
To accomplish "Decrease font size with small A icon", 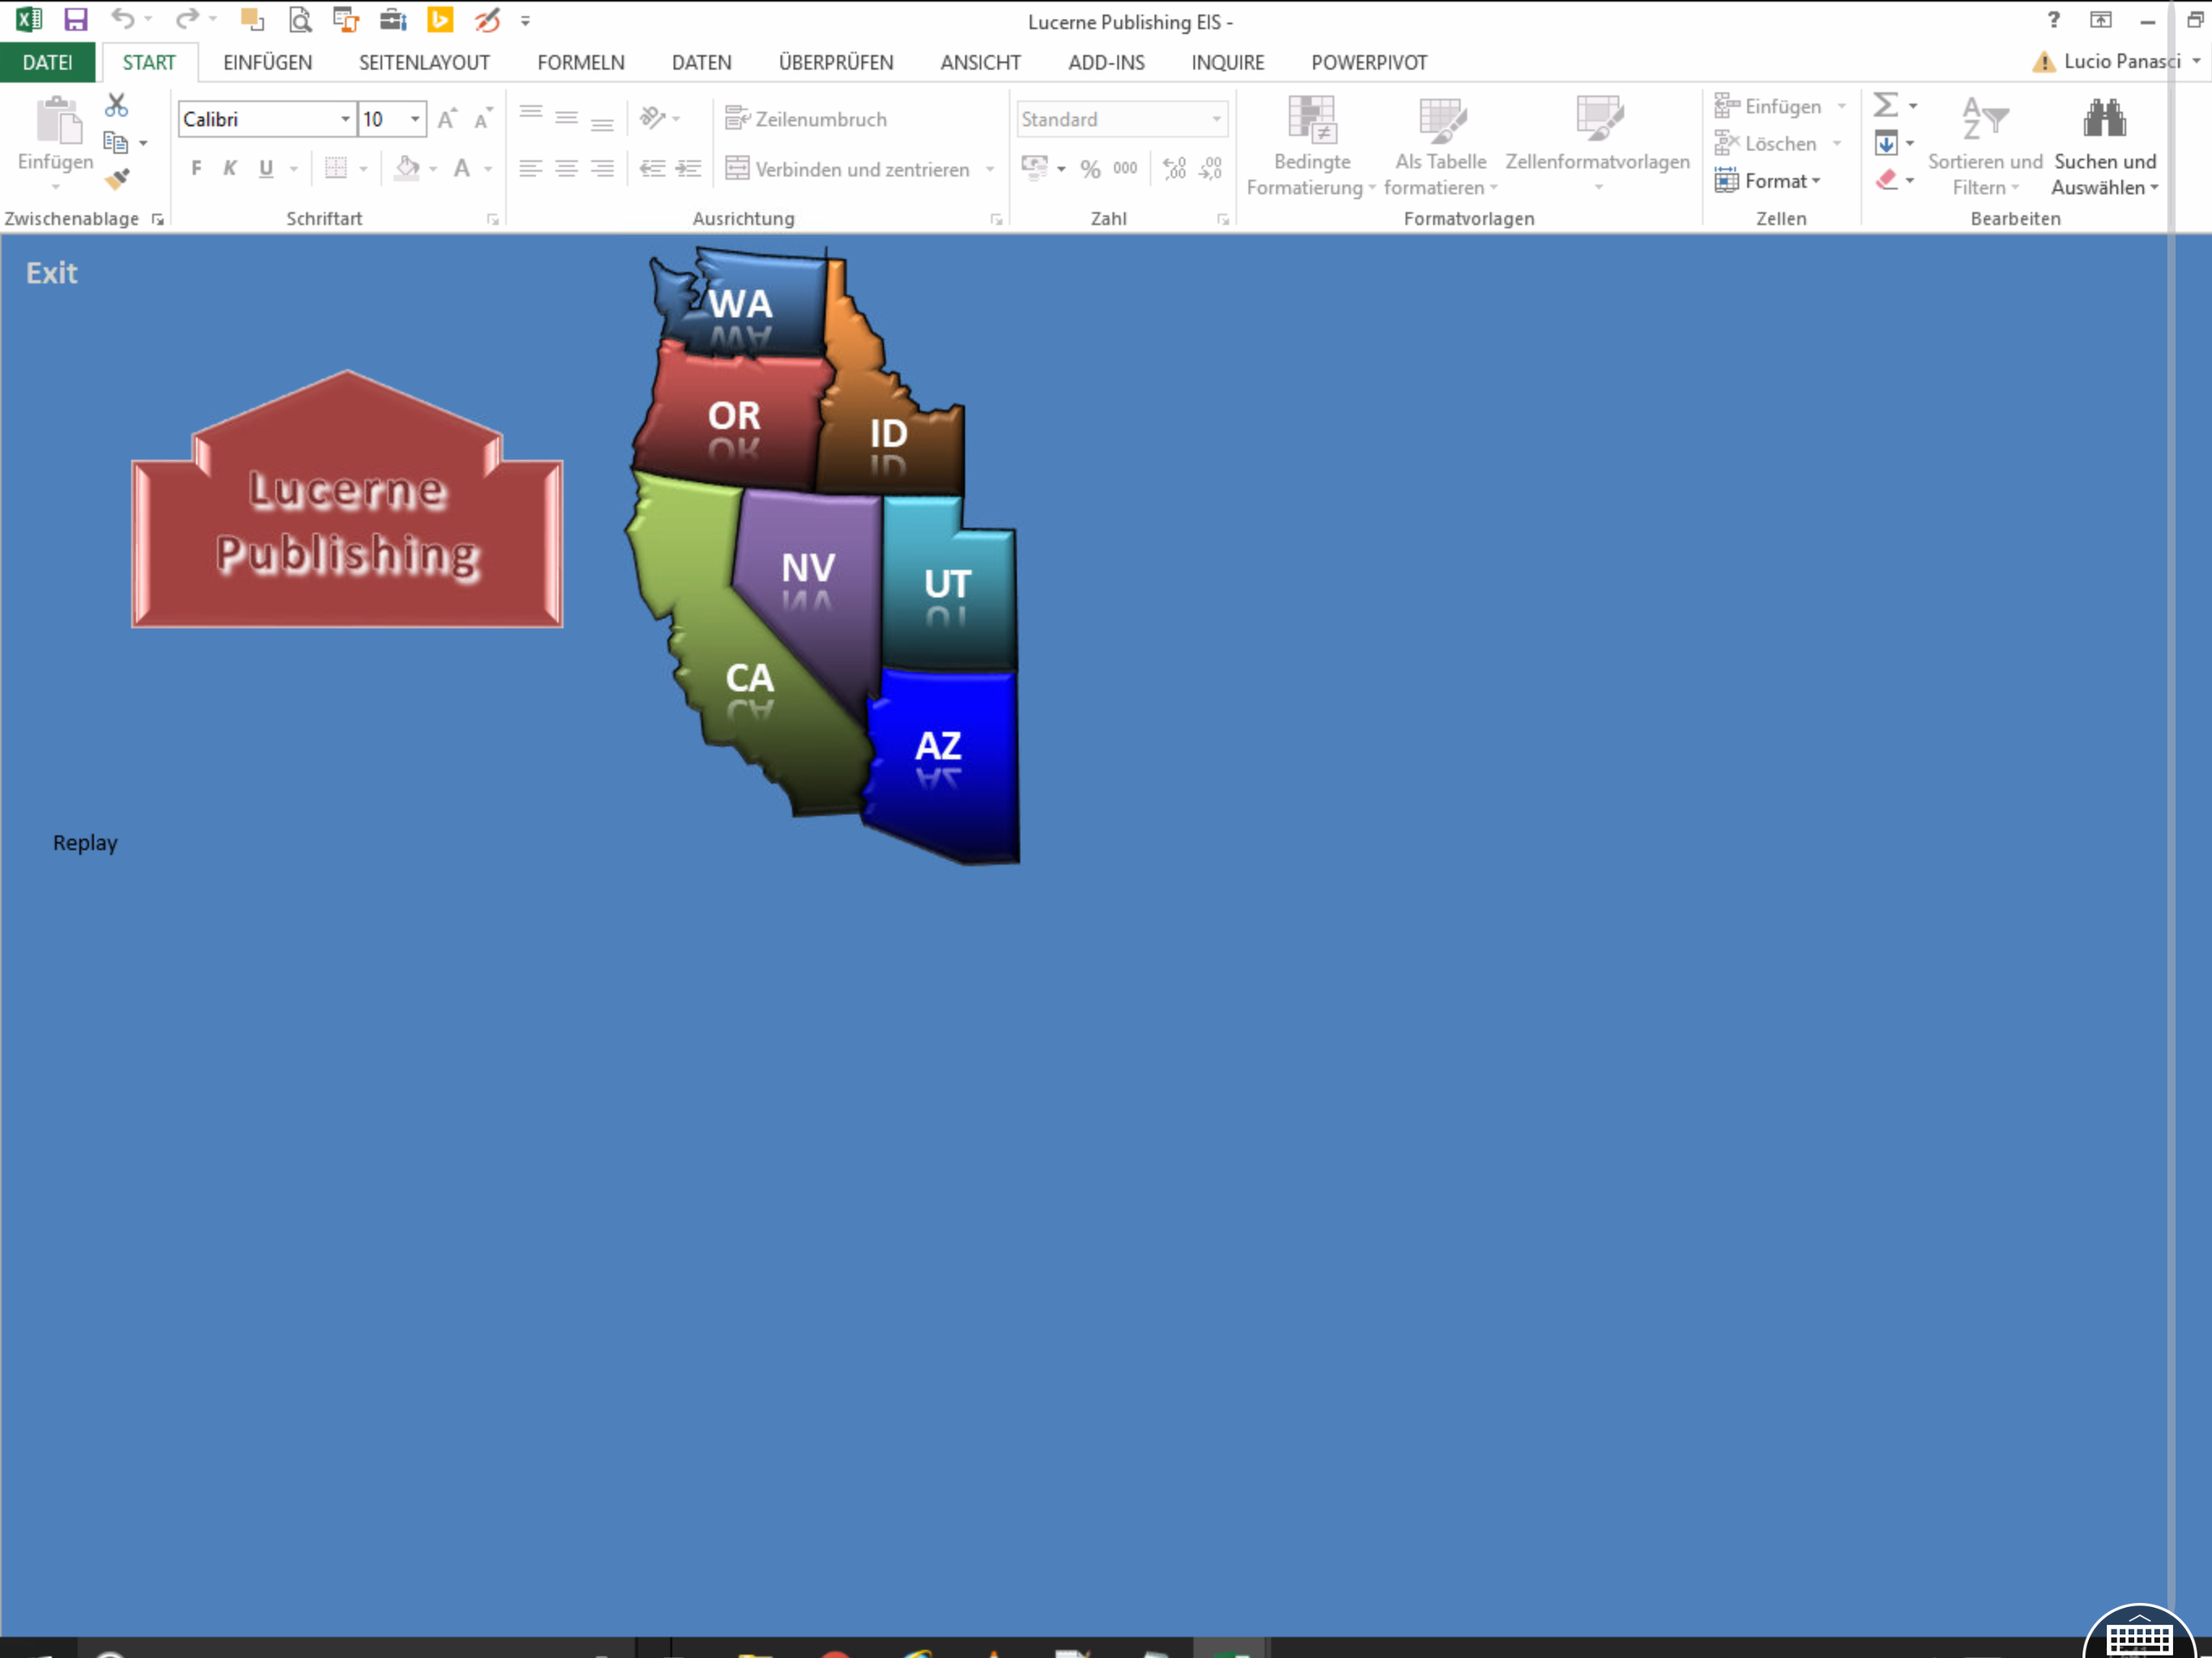I will pos(483,119).
